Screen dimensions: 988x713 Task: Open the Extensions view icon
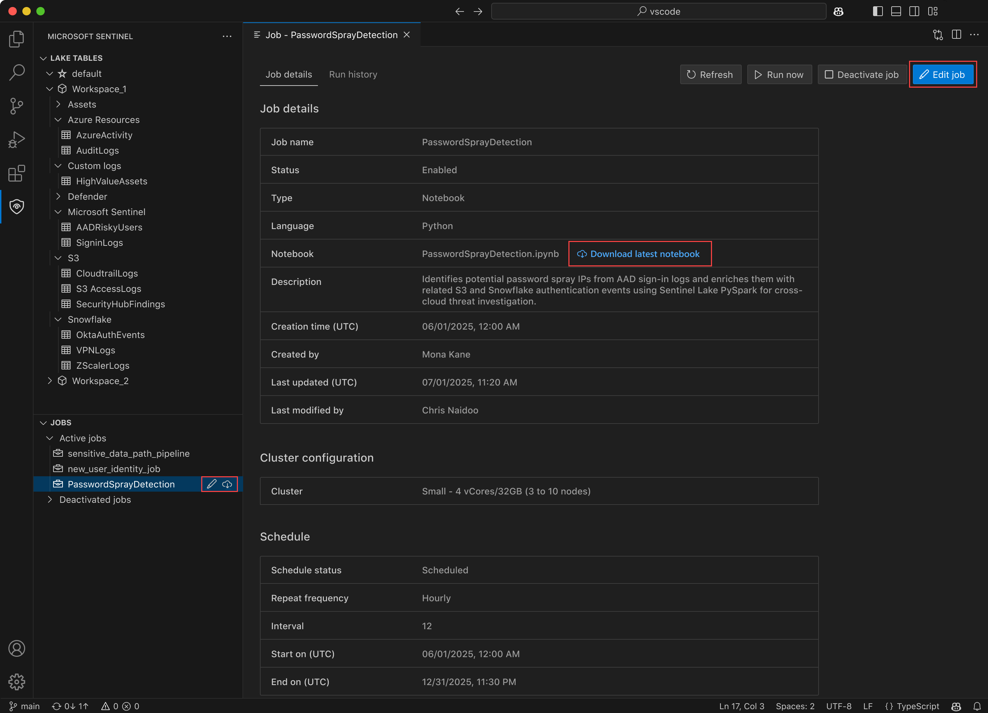16,173
